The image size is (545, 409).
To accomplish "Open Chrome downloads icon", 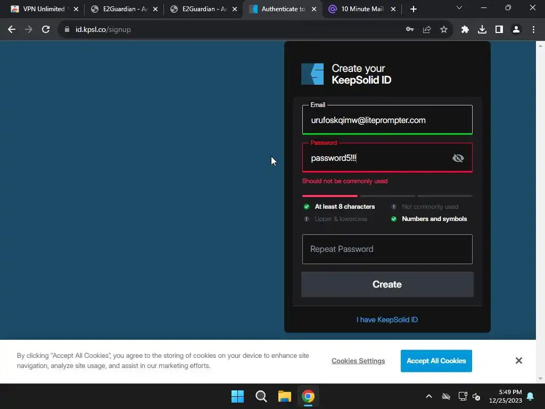I will [482, 30].
